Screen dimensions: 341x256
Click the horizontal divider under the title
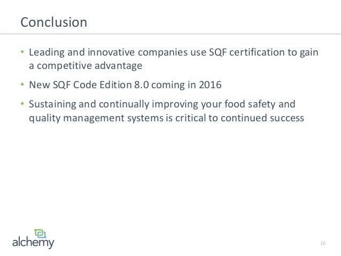[170, 34]
